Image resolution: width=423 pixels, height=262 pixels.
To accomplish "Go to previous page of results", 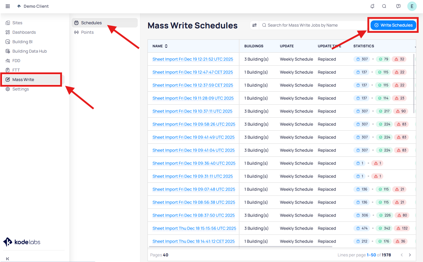I will pyautogui.click(x=402, y=255).
